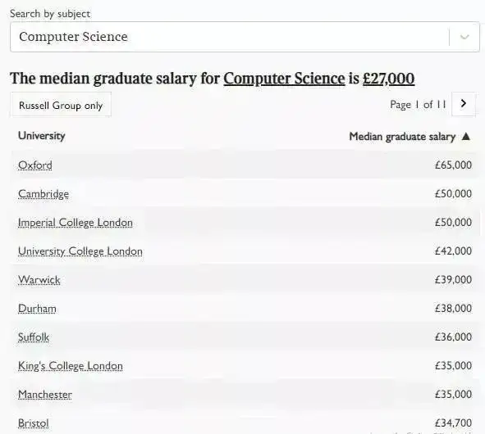
Task: Click the Computer Science subject field
Action: (x=245, y=37)
